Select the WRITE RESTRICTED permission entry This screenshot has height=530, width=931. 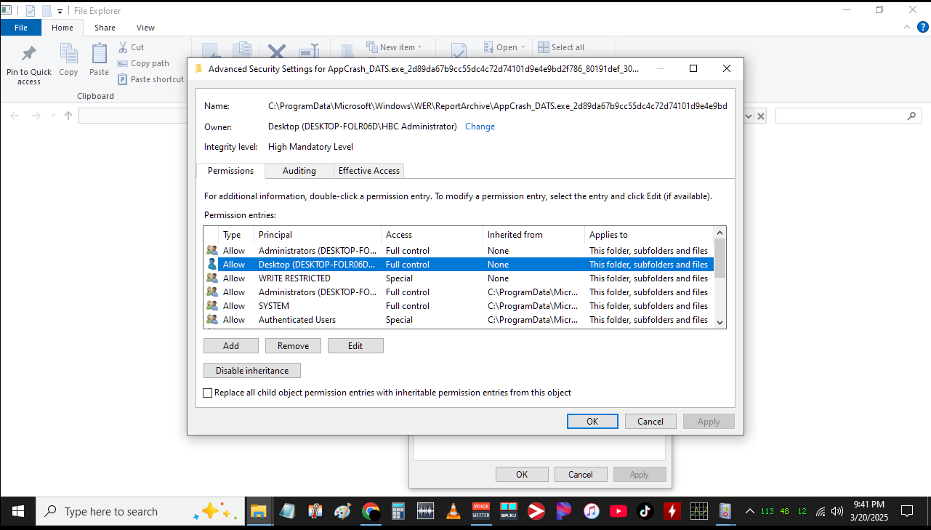459,278
